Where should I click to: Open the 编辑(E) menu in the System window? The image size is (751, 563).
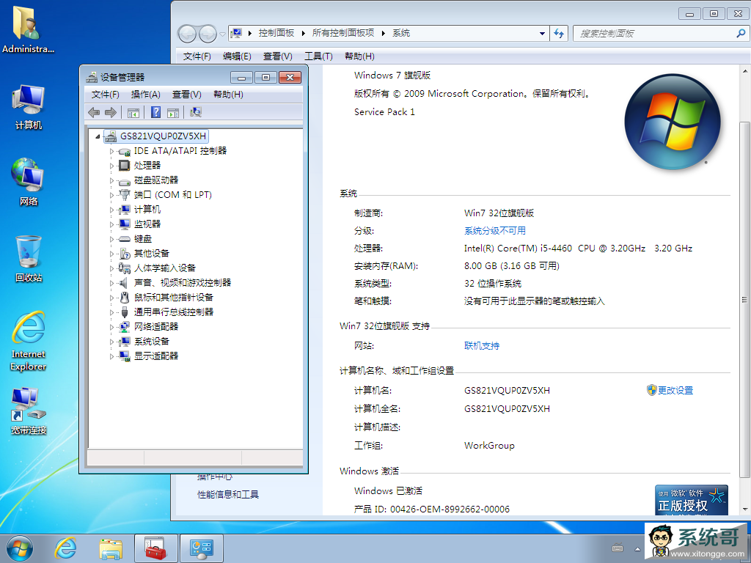point(237,56)
